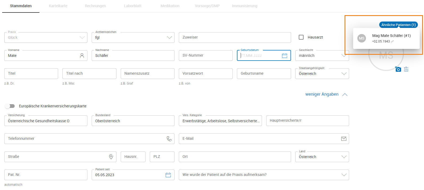The width and height of the screenshot is (424, 190).
Task: Click into the SV-Nummer input field
Action: pyautogui.click(x=205, y=56)
